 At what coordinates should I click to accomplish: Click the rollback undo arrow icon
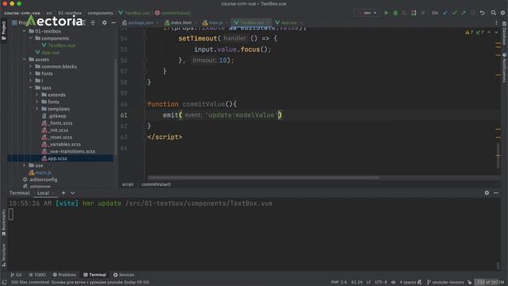pyautogui.click(x=482, y=13)
